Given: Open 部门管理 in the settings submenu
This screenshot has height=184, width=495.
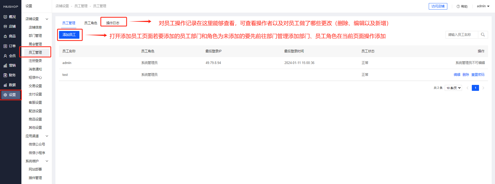Looking at the screenshot, I should pyautogui.click(x=35, y=36).
